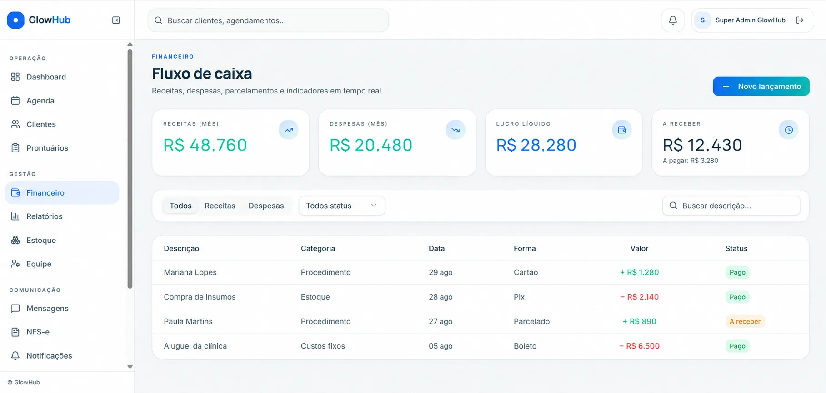This screenshot has height=393, width=826.
Task: Click the Novo lançamento button
Action: pos(761,86)
